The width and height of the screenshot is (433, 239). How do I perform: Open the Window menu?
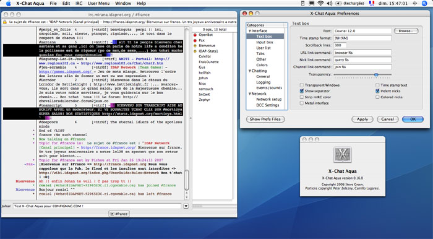[x=123, y=3]
